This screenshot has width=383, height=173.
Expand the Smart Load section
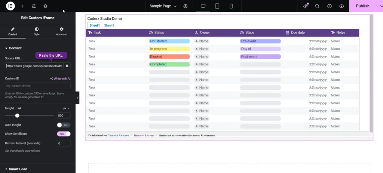[16, 169]
